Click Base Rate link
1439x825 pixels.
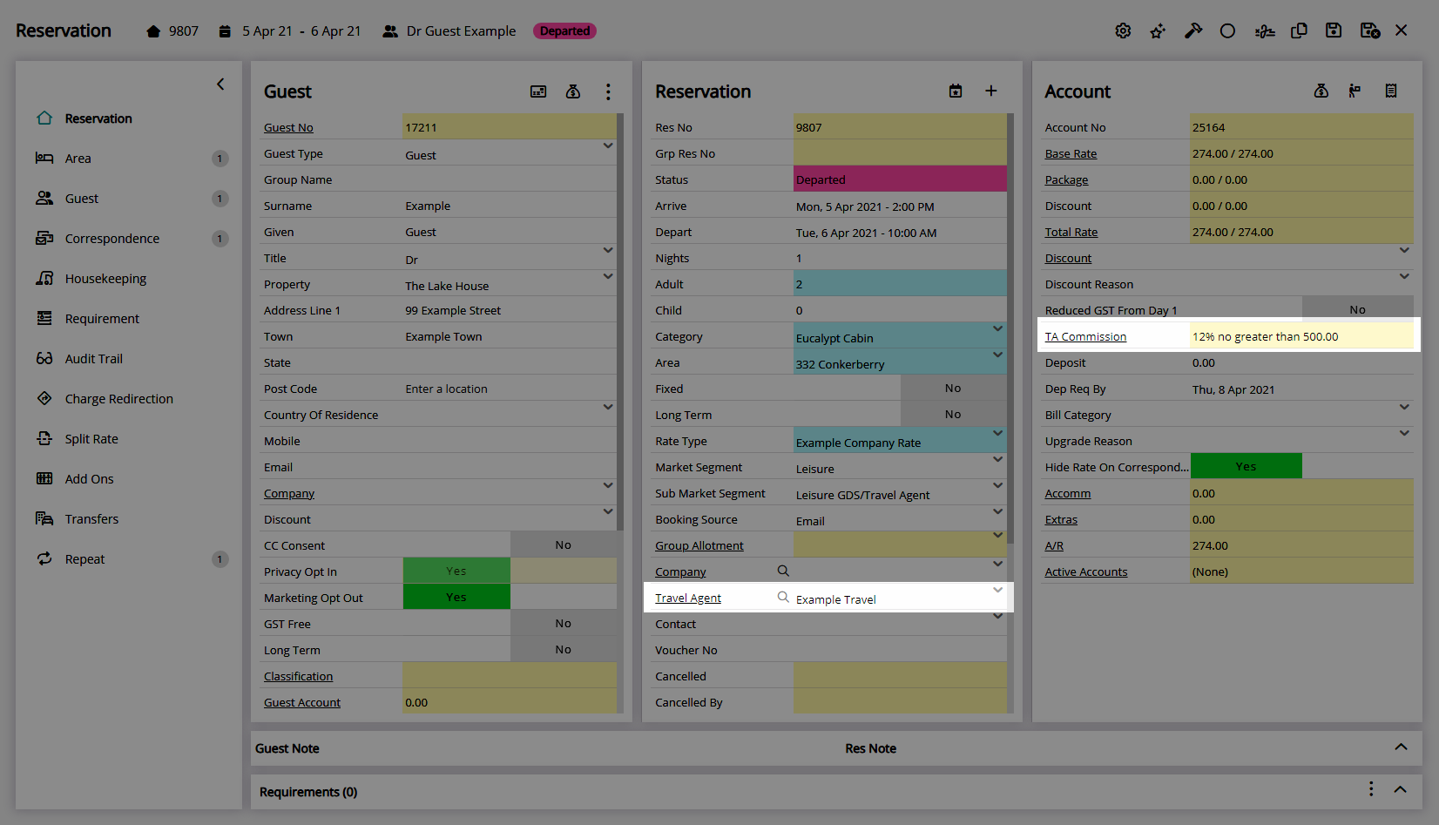pos(1071,153)
